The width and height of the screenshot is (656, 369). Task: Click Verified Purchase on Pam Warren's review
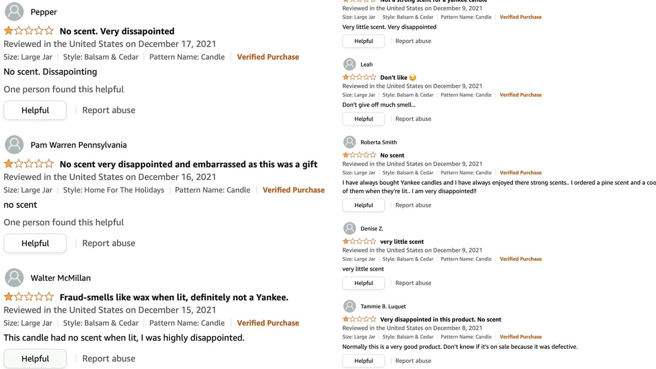pyautogui.click(x=294, y=190)
